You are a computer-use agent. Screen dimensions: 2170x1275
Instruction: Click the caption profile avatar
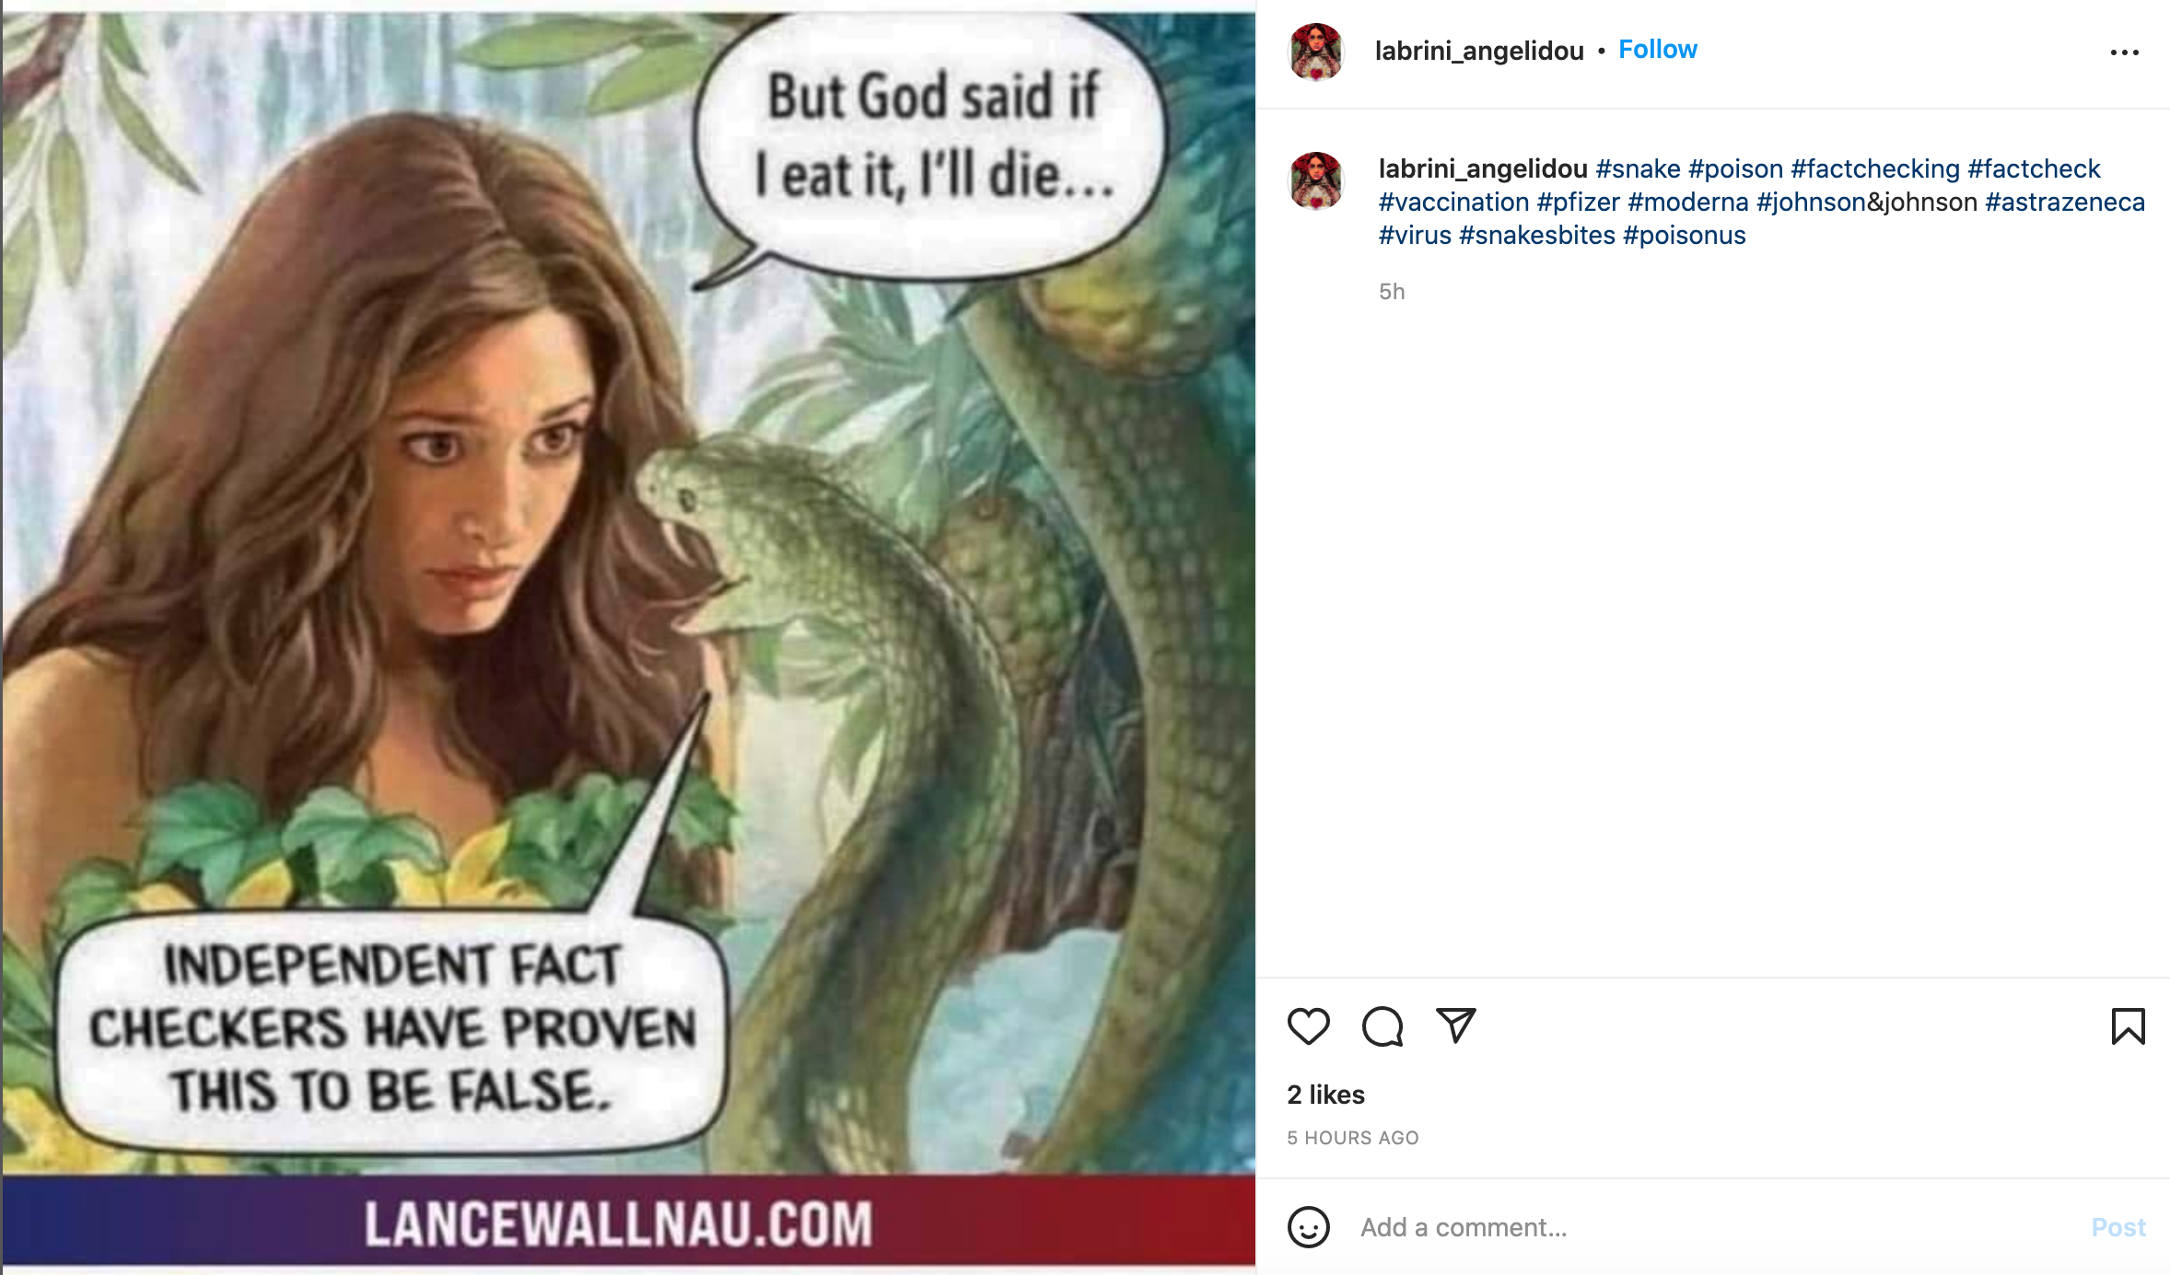[1316, 180]
